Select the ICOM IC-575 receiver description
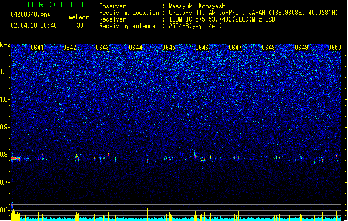 point(222,19)
